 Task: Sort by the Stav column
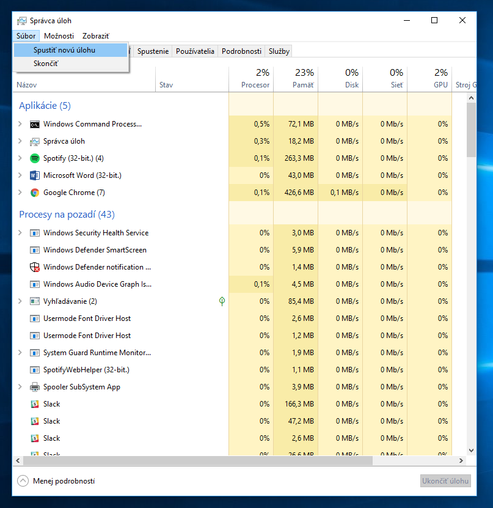(192, 79)
